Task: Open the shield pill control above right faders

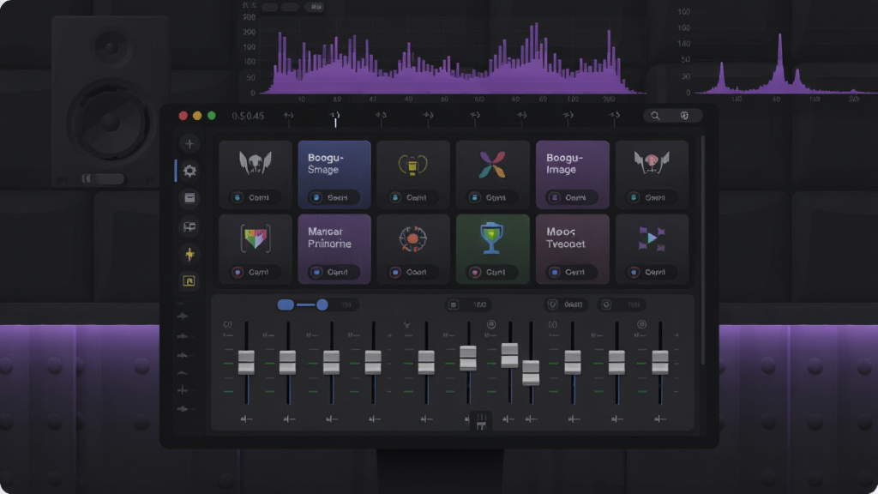Action: 566,304
